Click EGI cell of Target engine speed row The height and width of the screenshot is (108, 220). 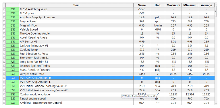[x=12, y=99]
